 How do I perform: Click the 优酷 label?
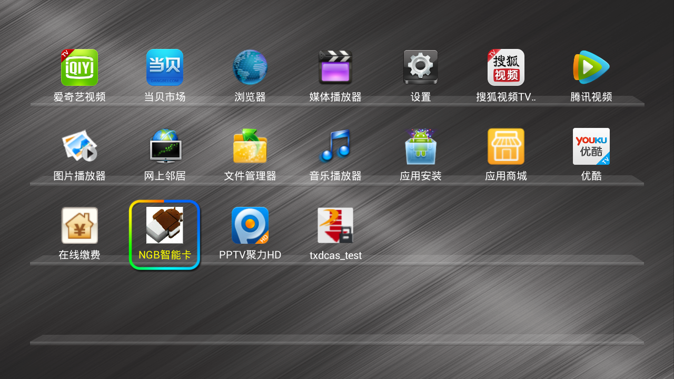[591, 176]
